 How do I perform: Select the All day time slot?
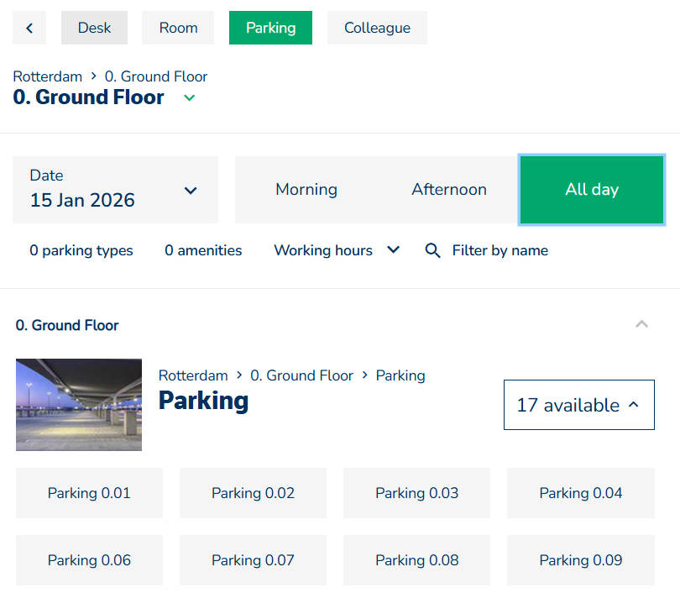[x=592, y=190]
